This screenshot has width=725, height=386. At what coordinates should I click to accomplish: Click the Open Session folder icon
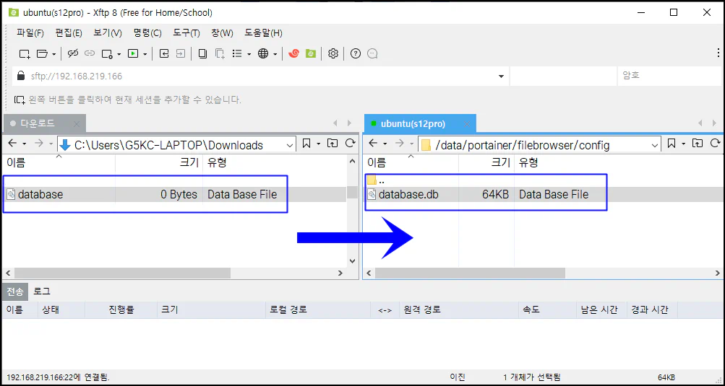pos(42,54)
